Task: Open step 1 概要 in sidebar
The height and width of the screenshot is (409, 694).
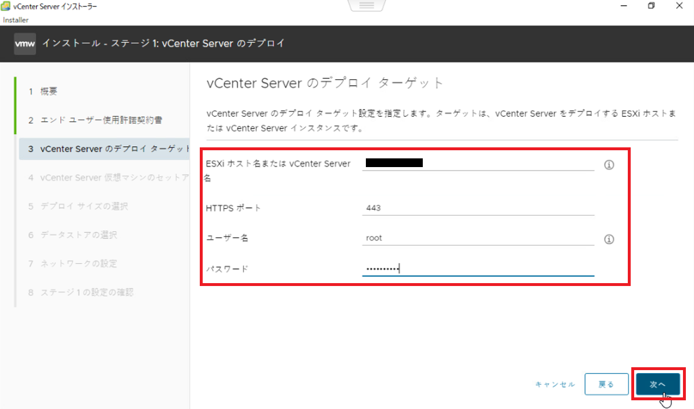Action: pos(48,92)
